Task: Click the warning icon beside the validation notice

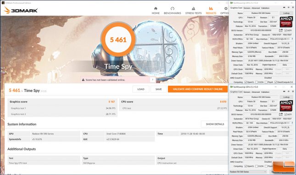Action: tap(83, 80)
